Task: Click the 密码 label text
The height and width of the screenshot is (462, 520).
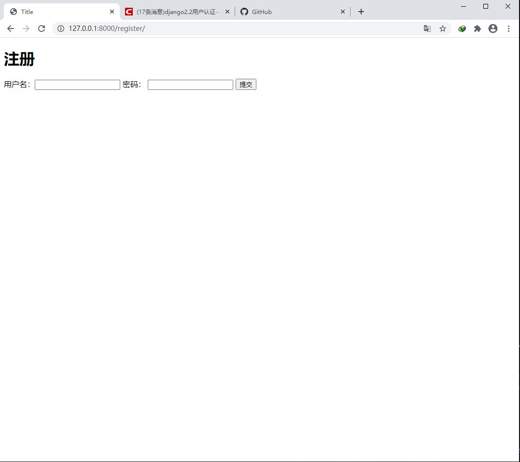Action: click(x=132, y=84)
